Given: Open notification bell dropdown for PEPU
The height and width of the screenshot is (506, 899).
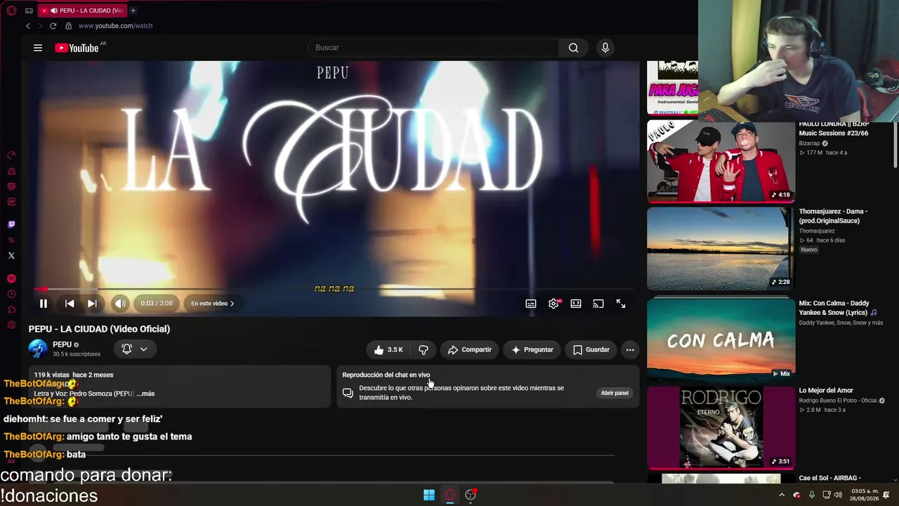Looking at the screenshot, I should [x=134, y=349].
